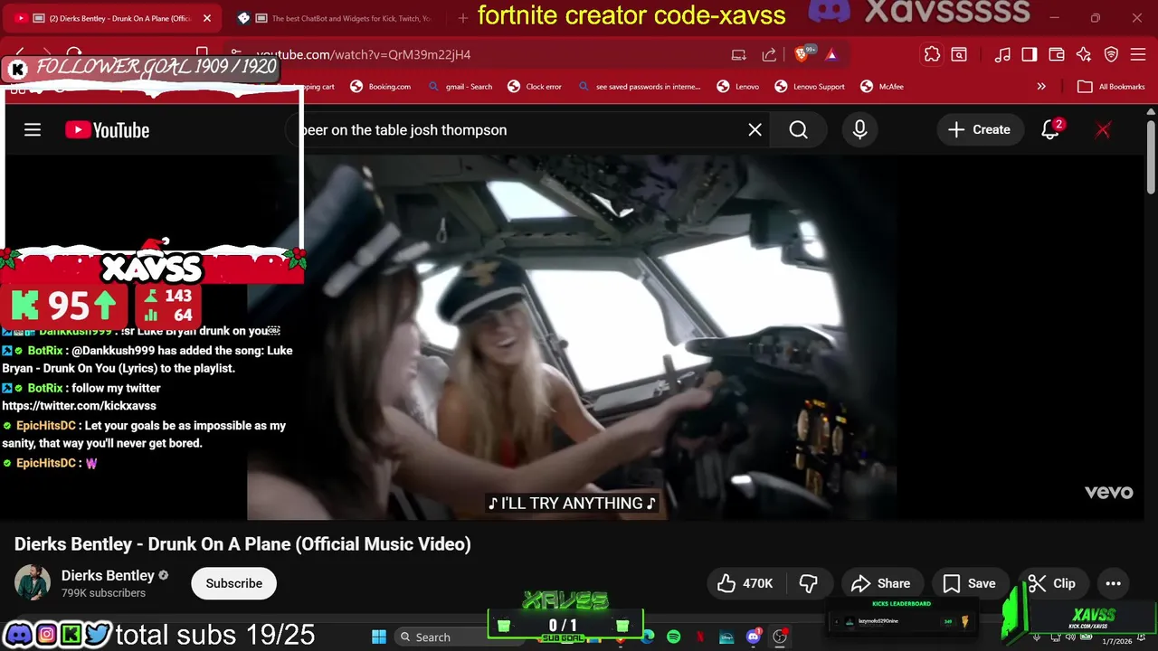Open the gmail - Search bookmark
Screen dimensions: 1158x651
coord(460,87)
